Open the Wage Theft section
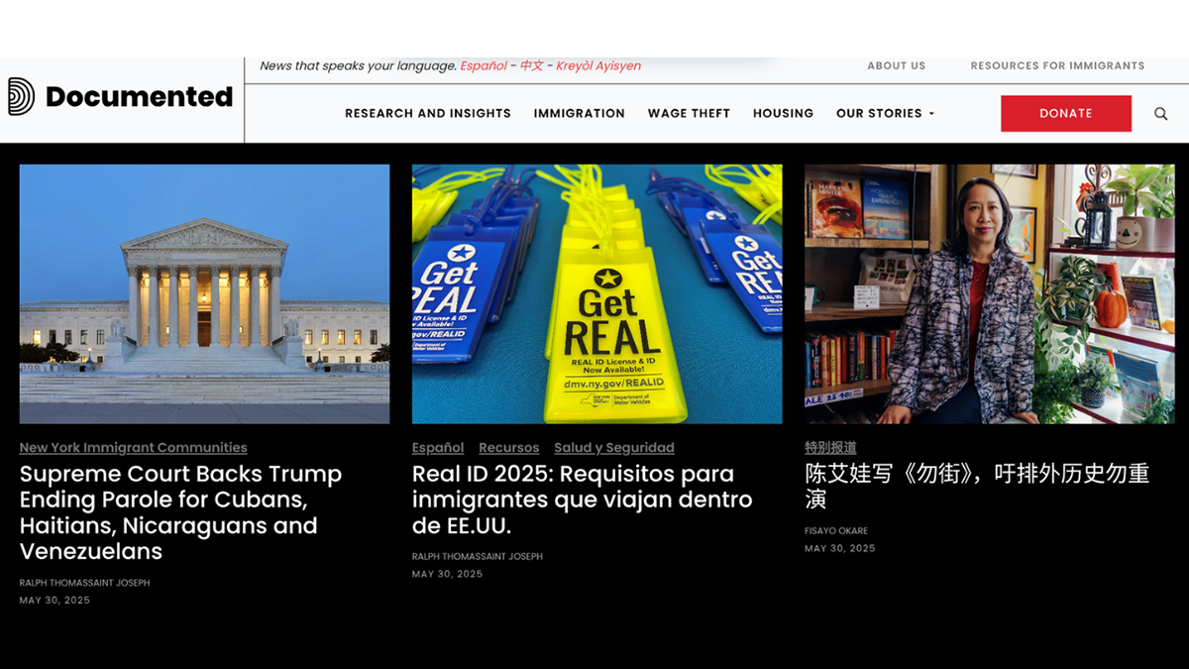 tap(689, 113)
